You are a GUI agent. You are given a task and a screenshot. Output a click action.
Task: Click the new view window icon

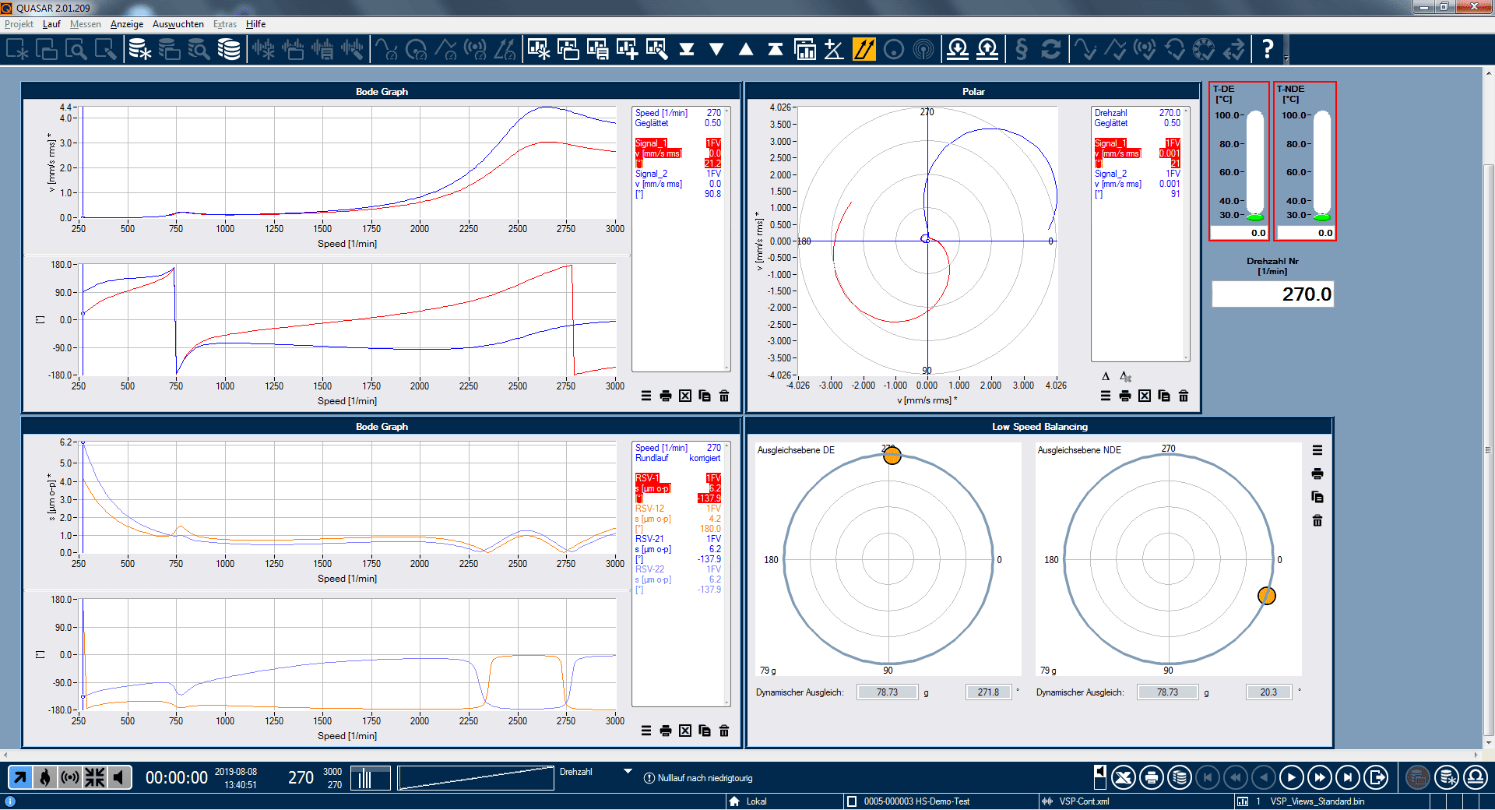(538, 50)
